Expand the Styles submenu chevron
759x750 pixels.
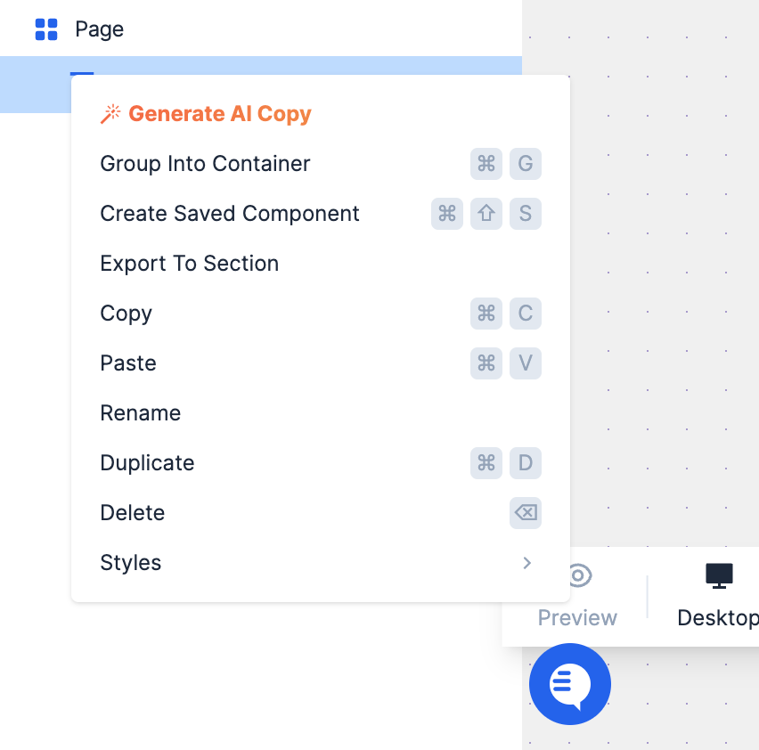point(527,563)
